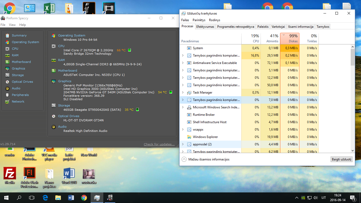361x203 pixels.
Task: Open CPU section in Speccy sidebar
Action: pos(15,49)
